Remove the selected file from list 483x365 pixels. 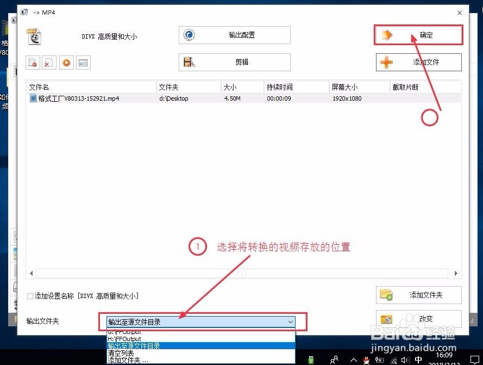click(x=33, y=62)
